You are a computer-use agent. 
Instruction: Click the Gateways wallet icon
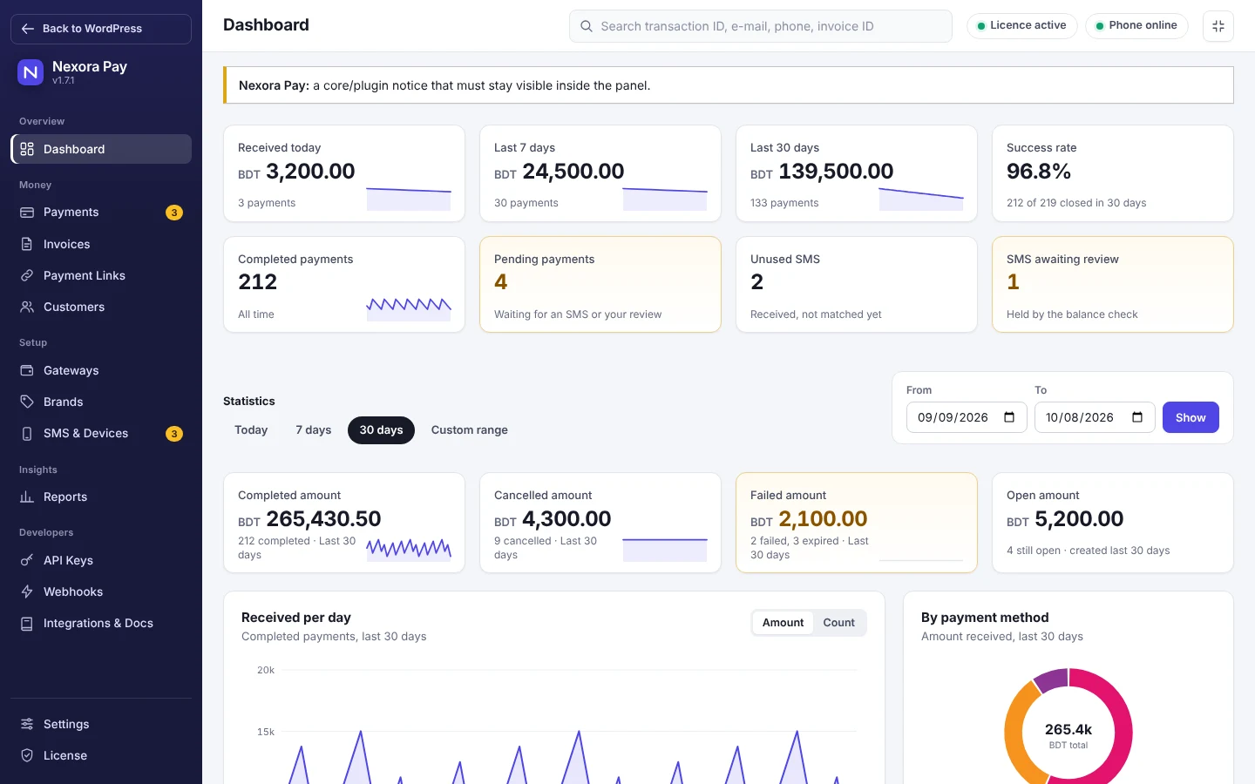coord(27,370)
